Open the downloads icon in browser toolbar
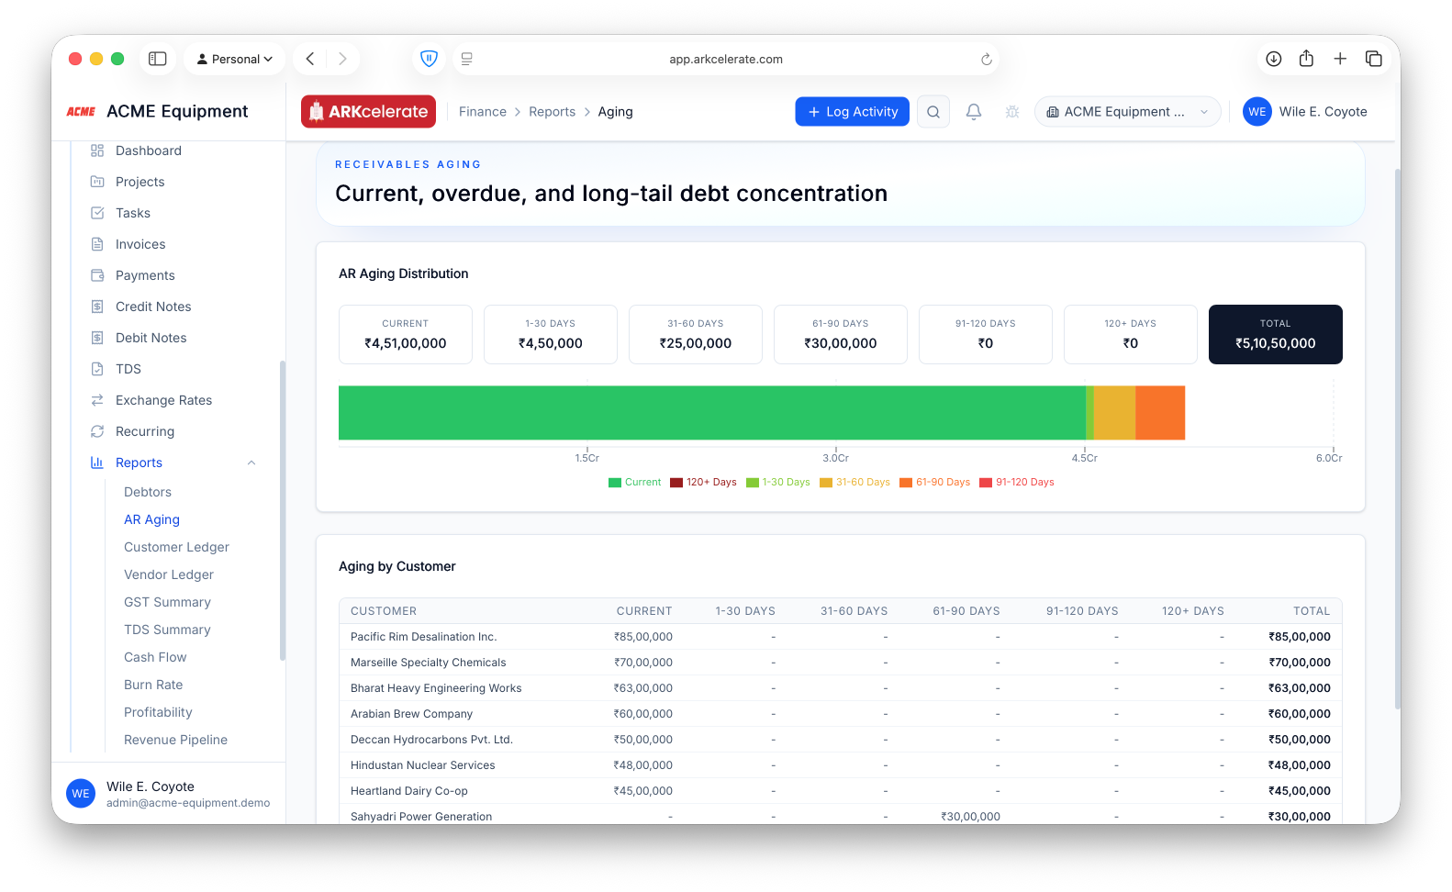Image resolution: width=1452 pixels, height=892 pixels. click(x=1274, y=59)
